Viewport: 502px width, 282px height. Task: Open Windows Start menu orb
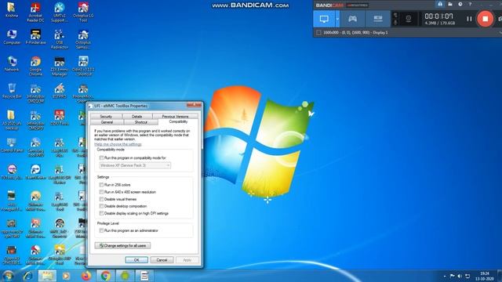pos(8,276)
